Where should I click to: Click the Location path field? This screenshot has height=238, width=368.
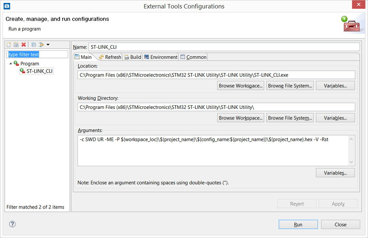[x=216, y=75]
